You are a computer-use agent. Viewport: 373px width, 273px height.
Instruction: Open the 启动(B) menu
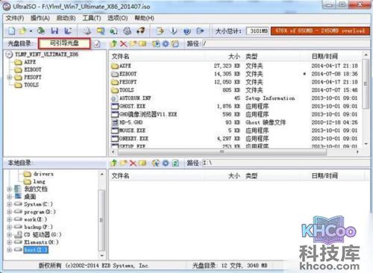coord(66,18)
